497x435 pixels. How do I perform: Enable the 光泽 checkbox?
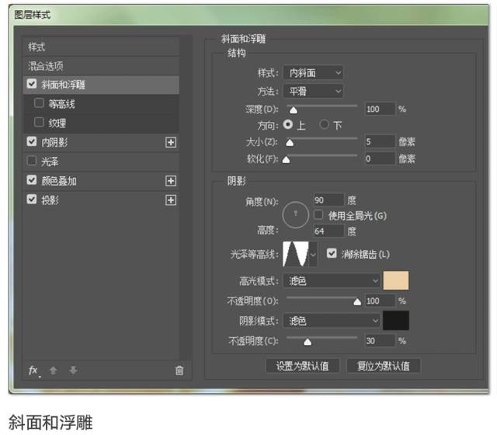tap(32, 161)
